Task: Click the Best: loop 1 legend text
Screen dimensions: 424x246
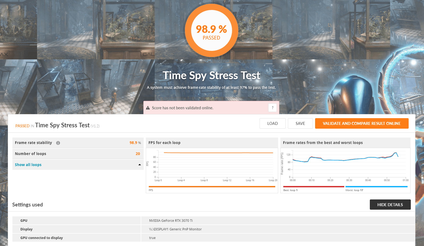Action: coord(290,190)
